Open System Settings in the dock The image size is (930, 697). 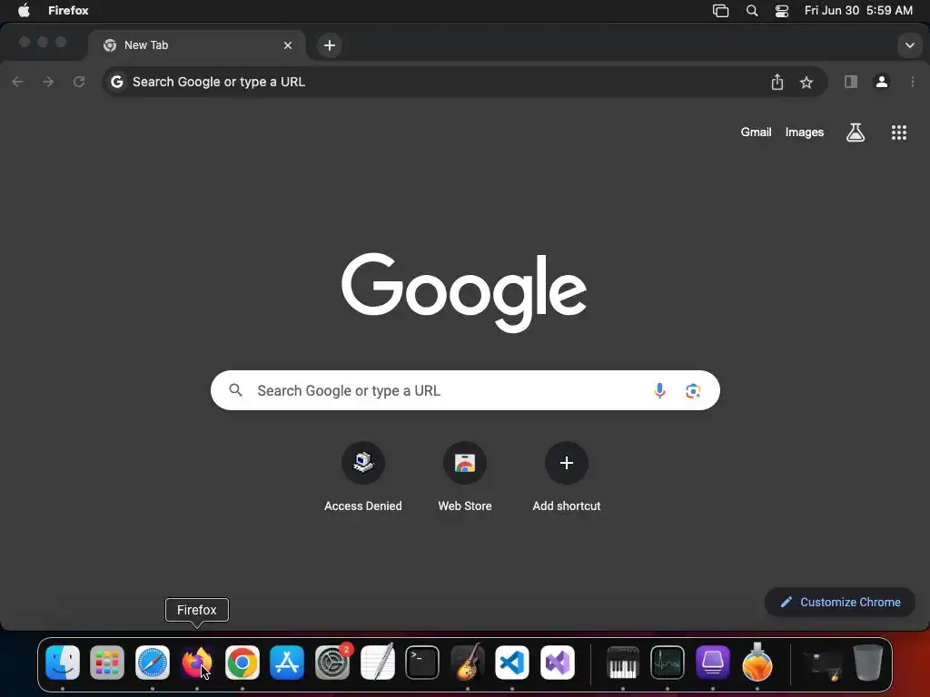[332, 662]
